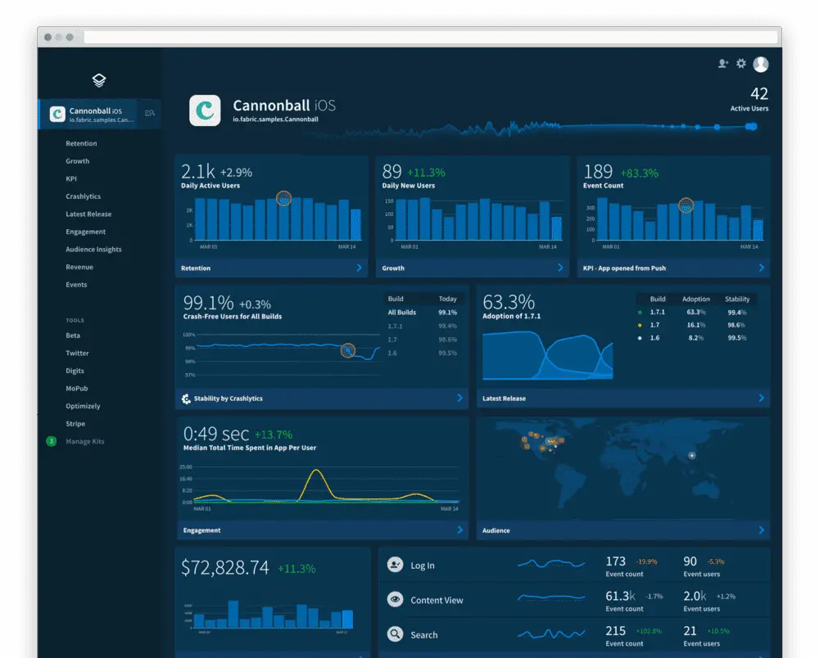
Task: Click the Daily New Users bar chart
Action: point(478,220)
